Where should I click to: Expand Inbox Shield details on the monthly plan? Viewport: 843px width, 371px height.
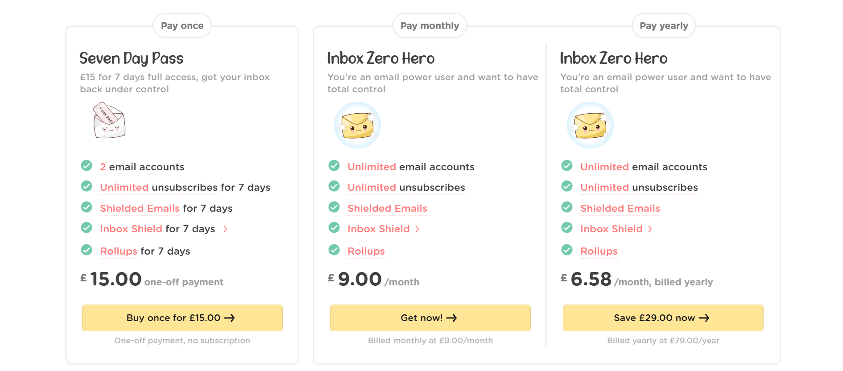pos(417,229)
